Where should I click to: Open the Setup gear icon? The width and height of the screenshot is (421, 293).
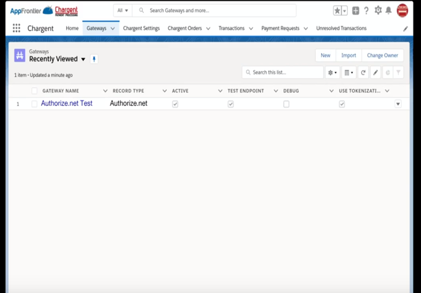coord(378,11)
